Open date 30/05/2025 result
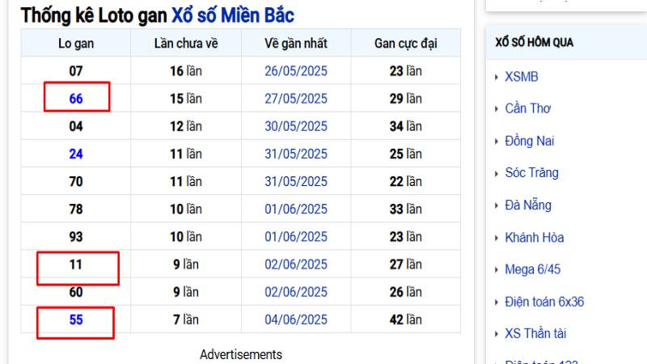 coord(296,126)
